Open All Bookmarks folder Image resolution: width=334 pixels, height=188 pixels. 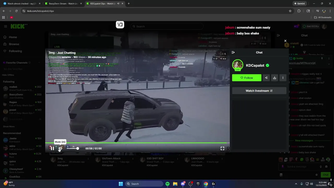pyautogui.click(x=323, y=17)
